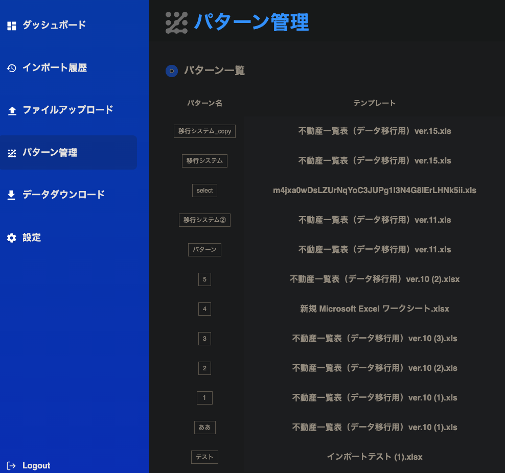Click the ああ pattern button
This screenshot has width=505, height=473.
coord(204,428)
